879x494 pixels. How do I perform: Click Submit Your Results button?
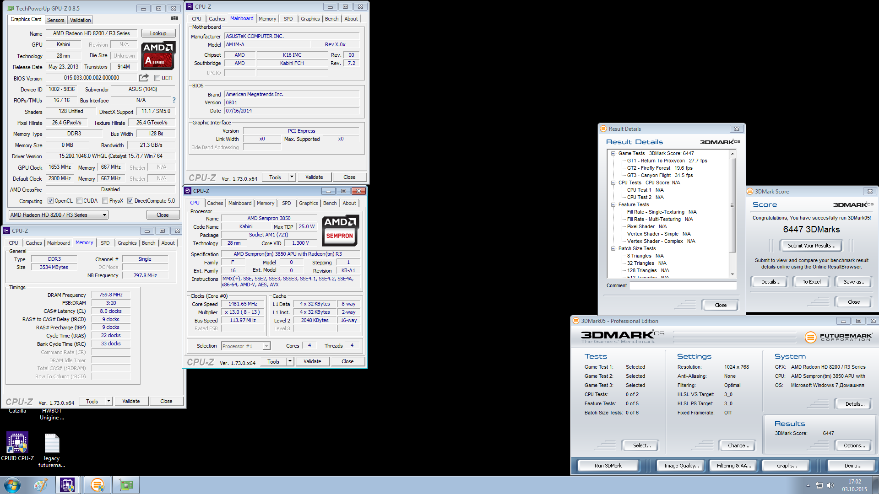(x=811, y=246)
